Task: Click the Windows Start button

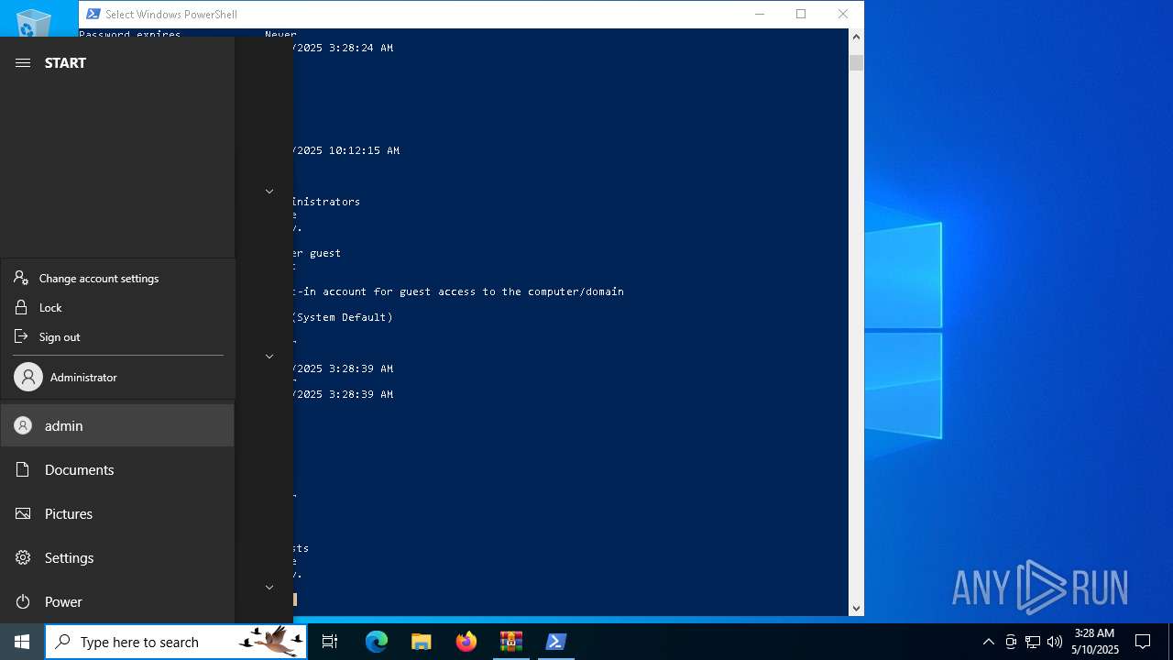Action: pos(22,642)
